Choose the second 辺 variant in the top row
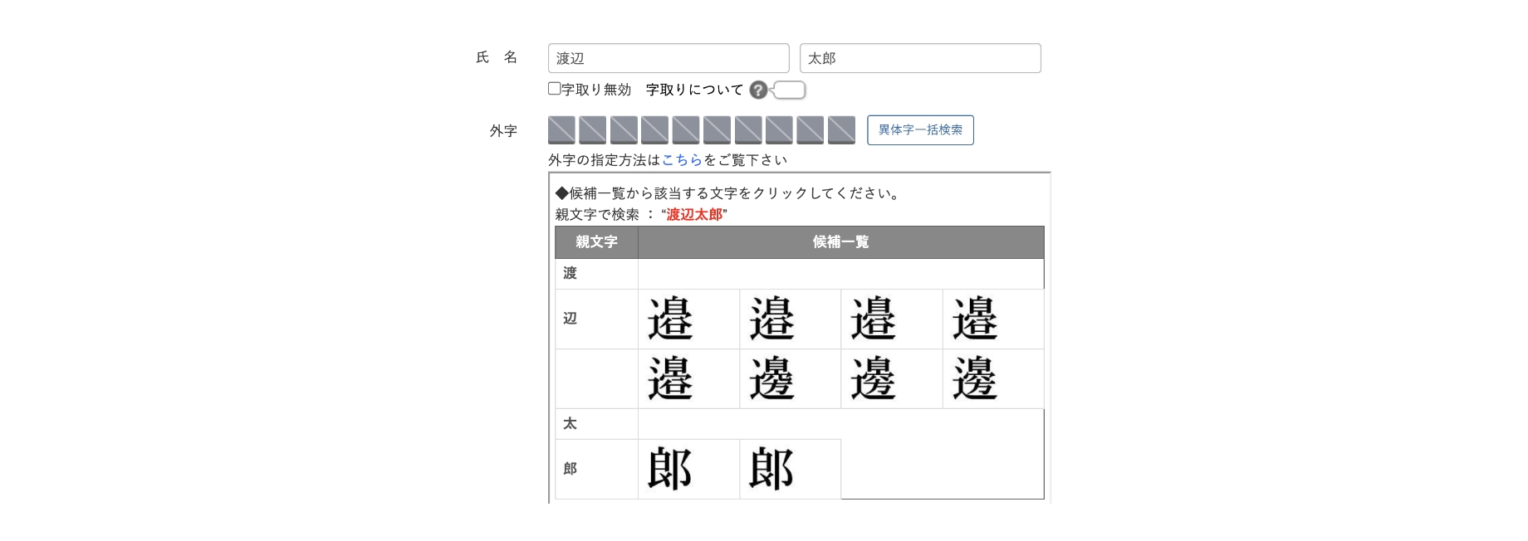Screen dimensions: 1528x541 (771, 319)
